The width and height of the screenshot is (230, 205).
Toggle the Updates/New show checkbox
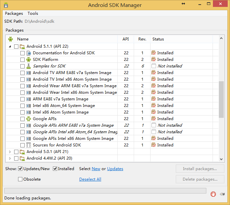20,169
